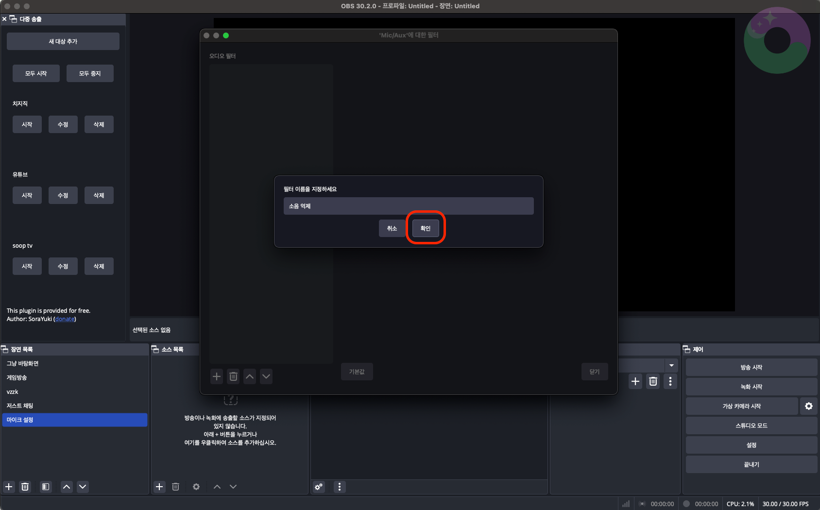Stop all streams with 모두 중지
This screenshot has height=510, width=820.
(90, 73)
